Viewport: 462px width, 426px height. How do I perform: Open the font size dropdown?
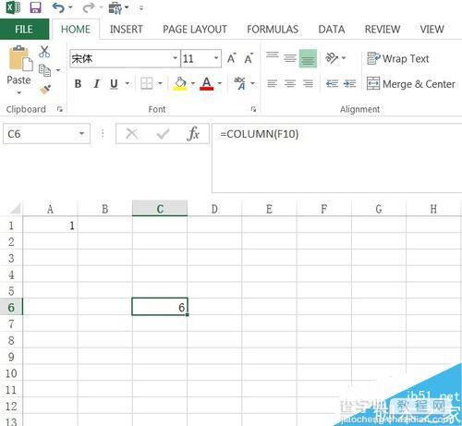[216, 58]
